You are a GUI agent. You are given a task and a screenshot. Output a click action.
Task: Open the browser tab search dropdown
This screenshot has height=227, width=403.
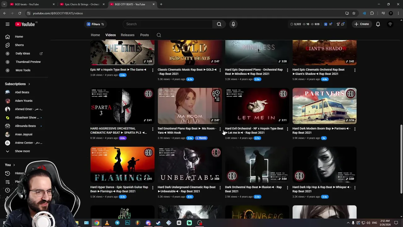tap(4, 4)
